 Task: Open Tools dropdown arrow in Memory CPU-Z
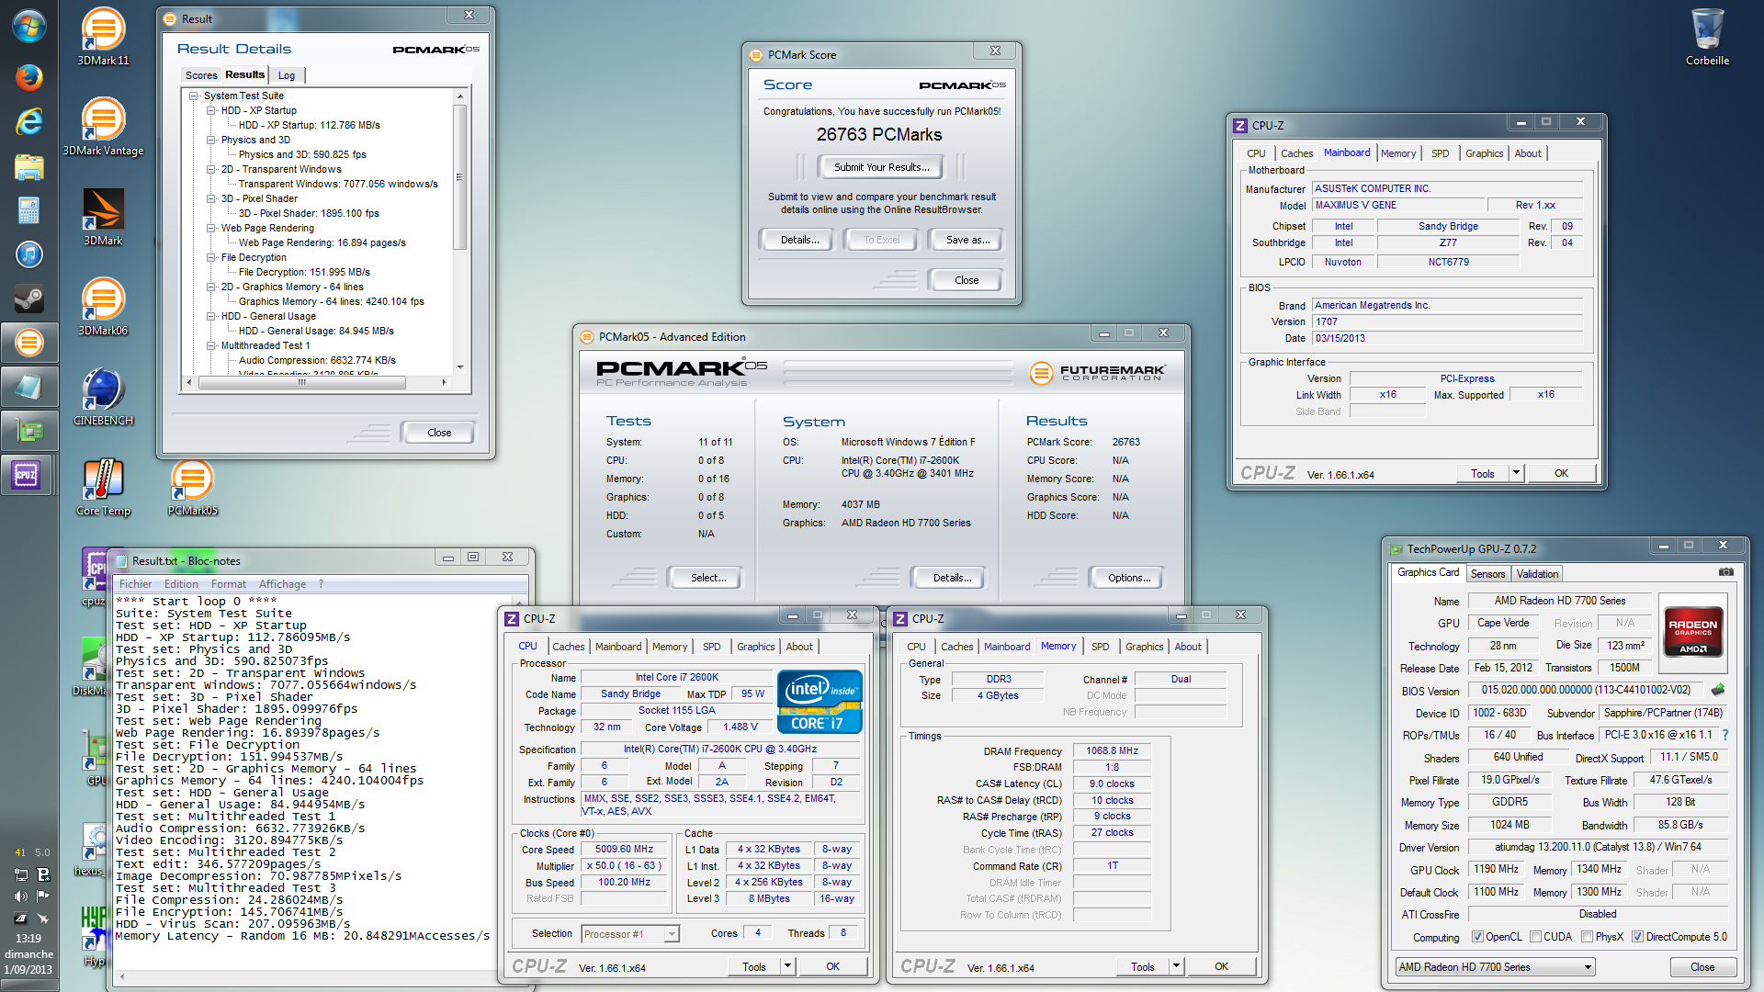(x=1176, y=966)
